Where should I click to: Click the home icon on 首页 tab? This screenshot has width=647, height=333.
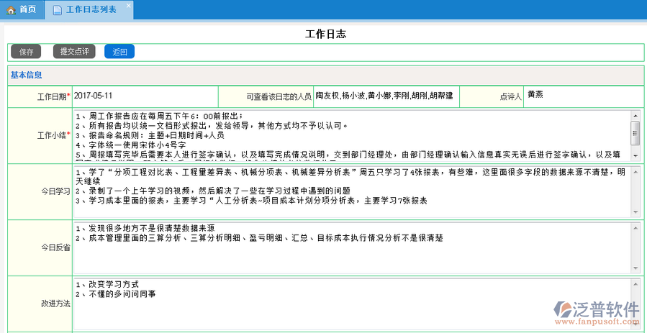(11, 9)
